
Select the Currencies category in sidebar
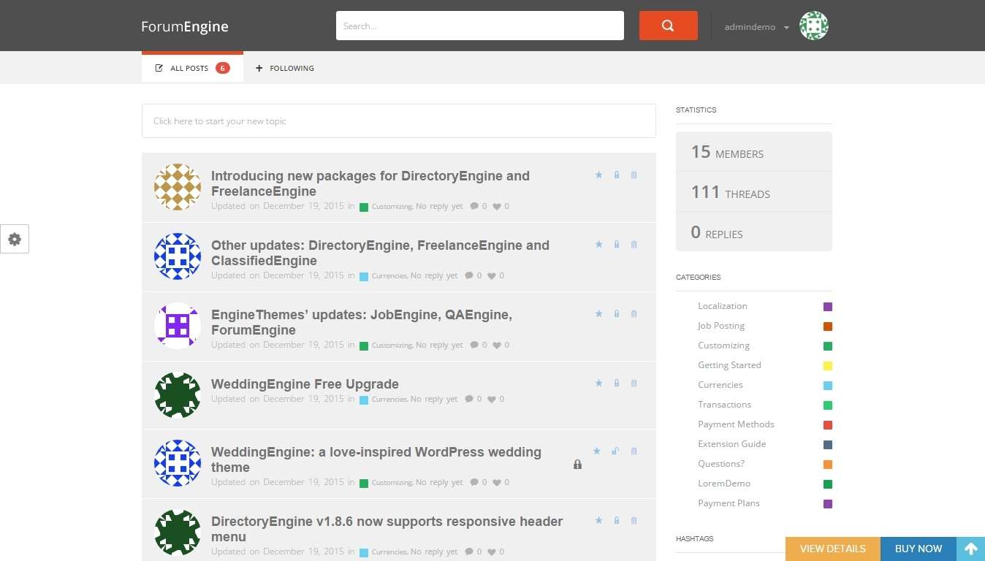(720, 385)
